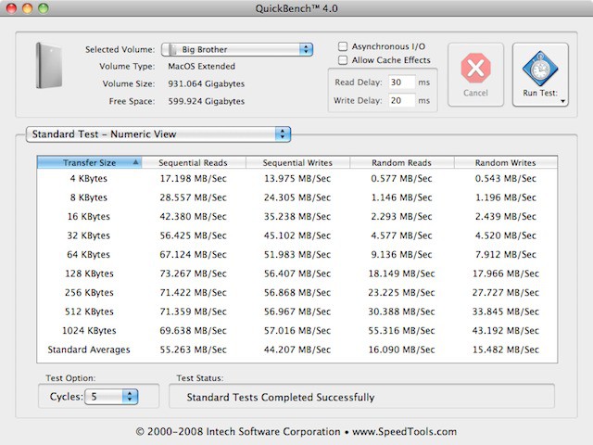Viewport: 593px width, 445px height.
Task: Click the green zoom window button
Action: click(x=44, y=8)
